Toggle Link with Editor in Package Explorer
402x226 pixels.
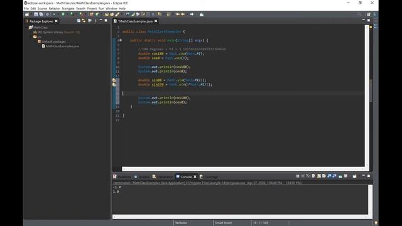(84, 21)
